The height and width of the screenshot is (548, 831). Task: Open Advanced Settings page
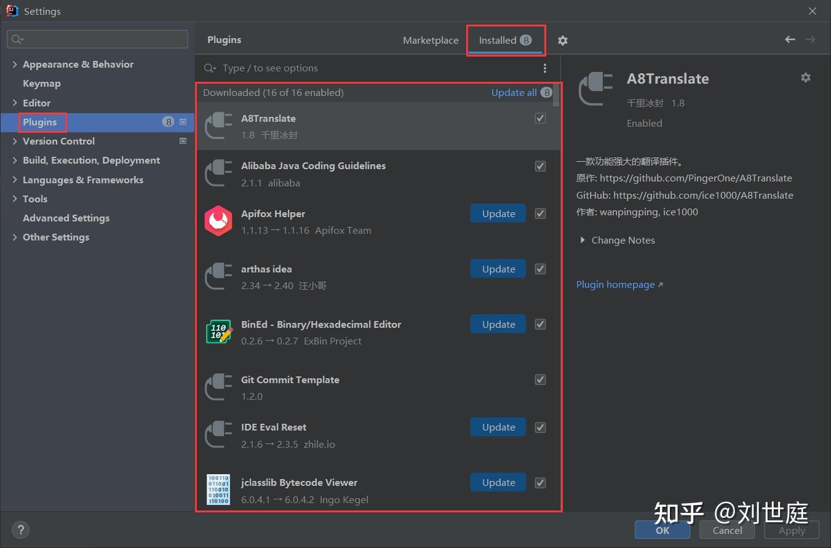coord(66,218)
